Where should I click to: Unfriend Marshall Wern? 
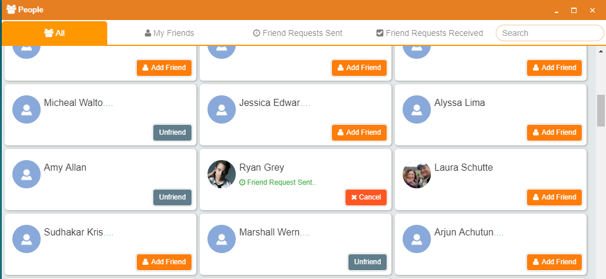[367, 262]
